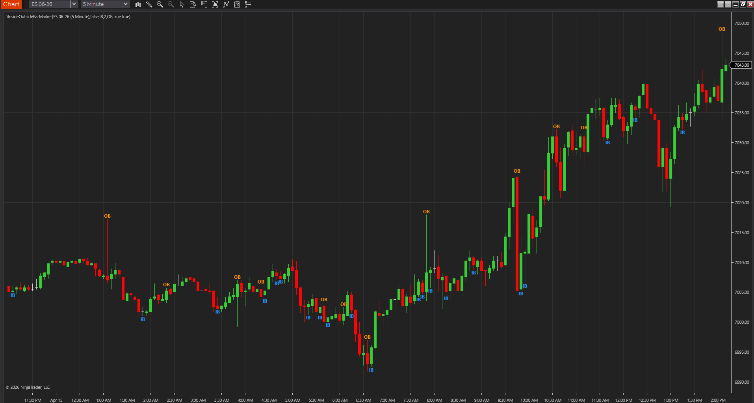Viewport: 754px width, 403px height.
Task: Show the Chart Trader panel icon
Action: pos(204,4)
